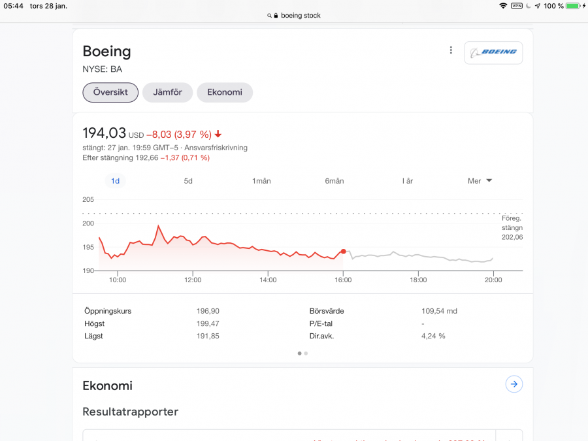Image resolution: width=588 pixels, height=441 pixels.
Task: Open the three-dot options menu
Action: coord(451,50)
